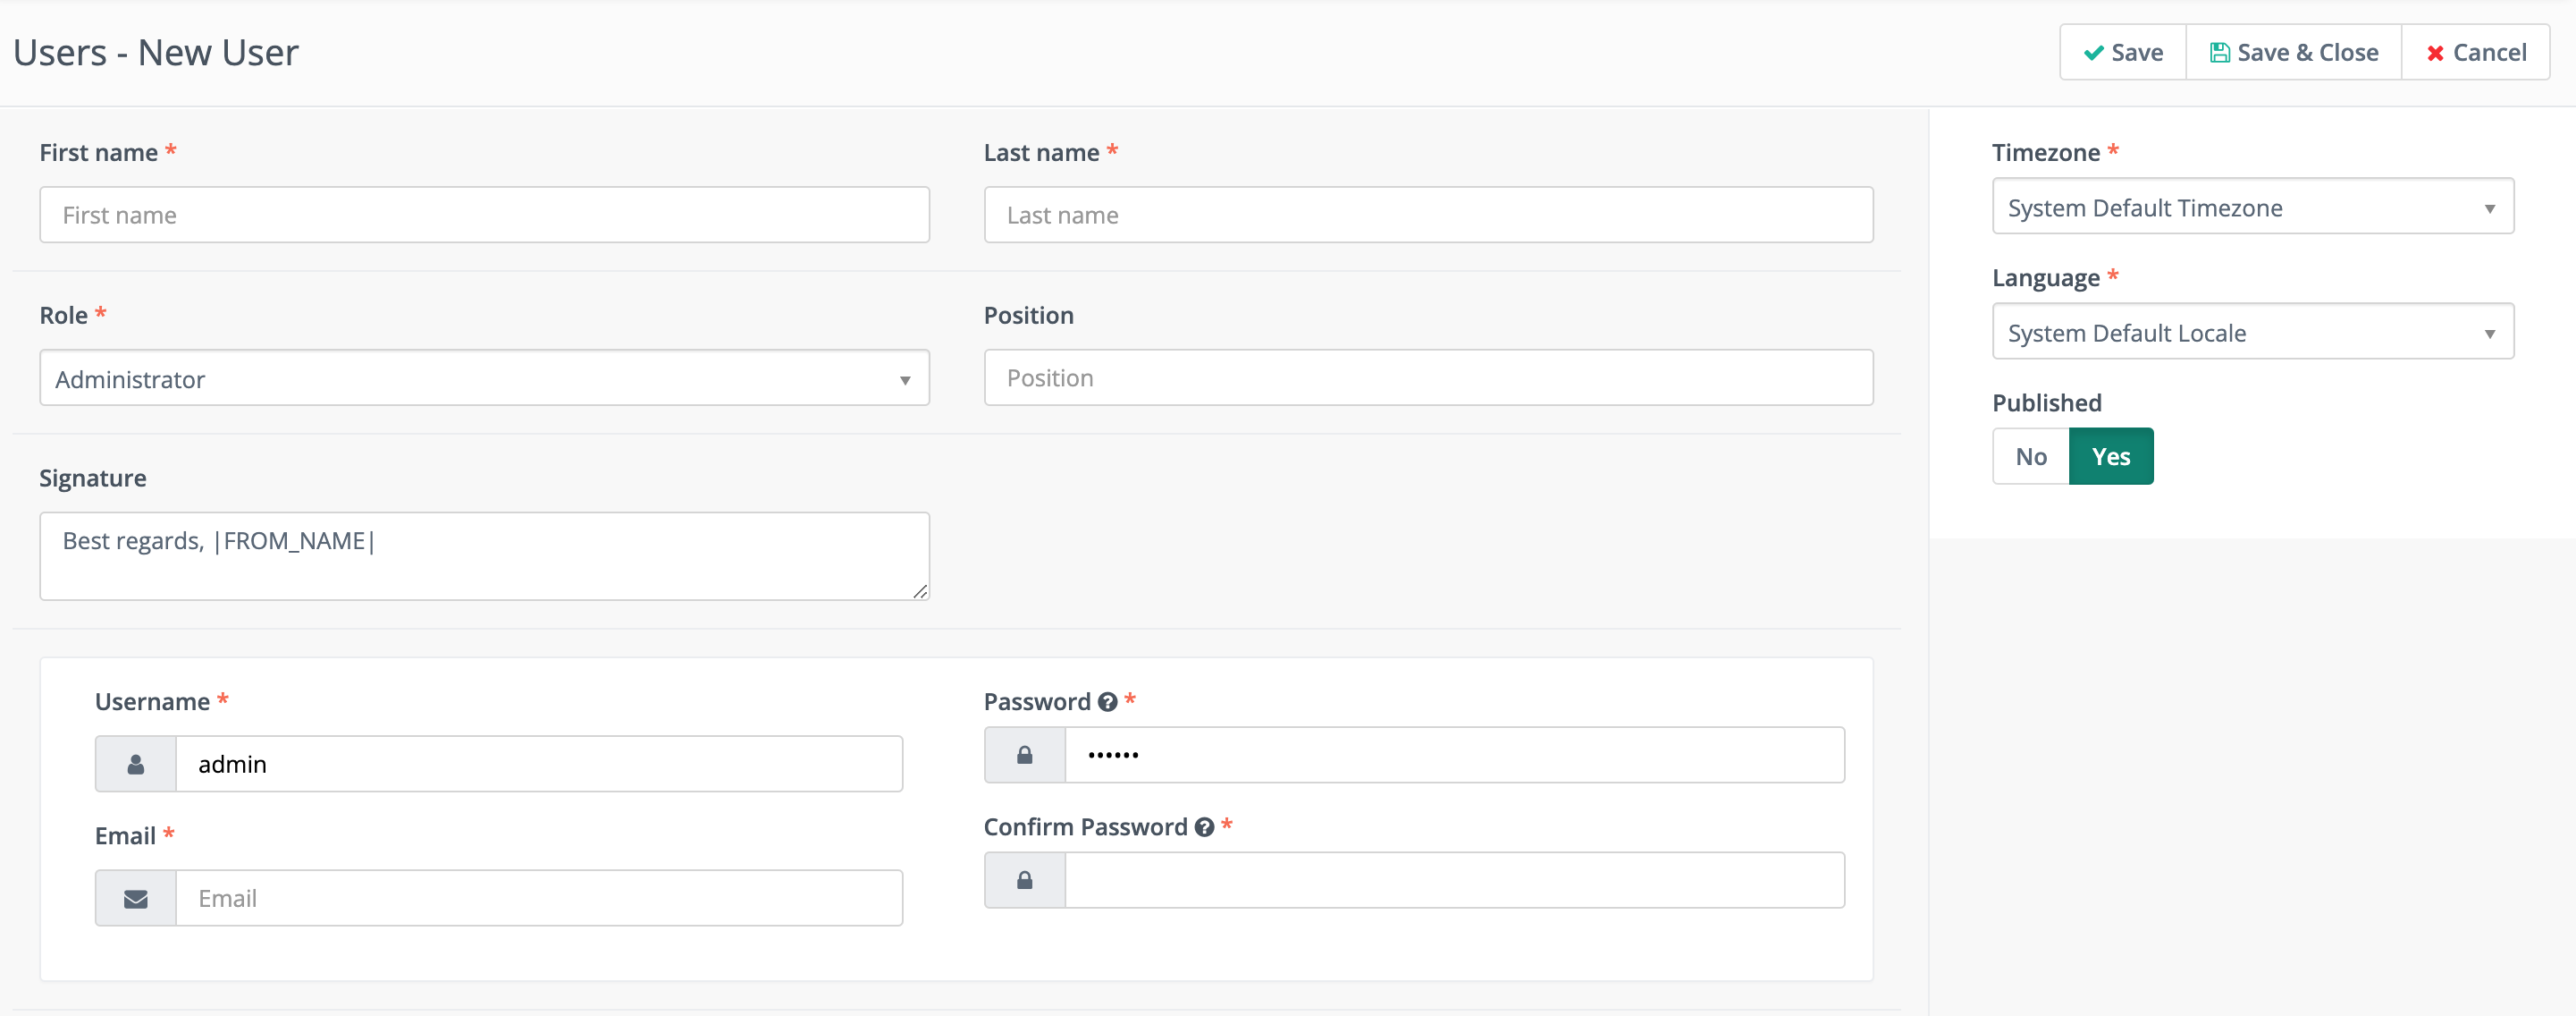Set Published to No
The width and height of the screenshot is (2576, 1016).
(x=2031, y=455)
